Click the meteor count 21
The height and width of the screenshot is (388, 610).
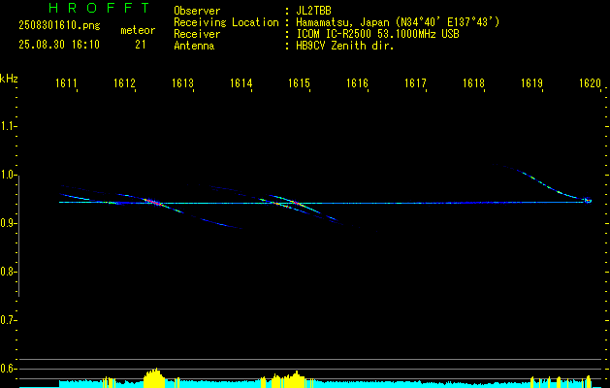pyautogui.click(x=141, y=45)
